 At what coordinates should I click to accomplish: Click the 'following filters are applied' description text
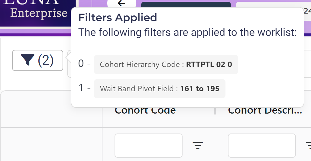tap(187, 32)
